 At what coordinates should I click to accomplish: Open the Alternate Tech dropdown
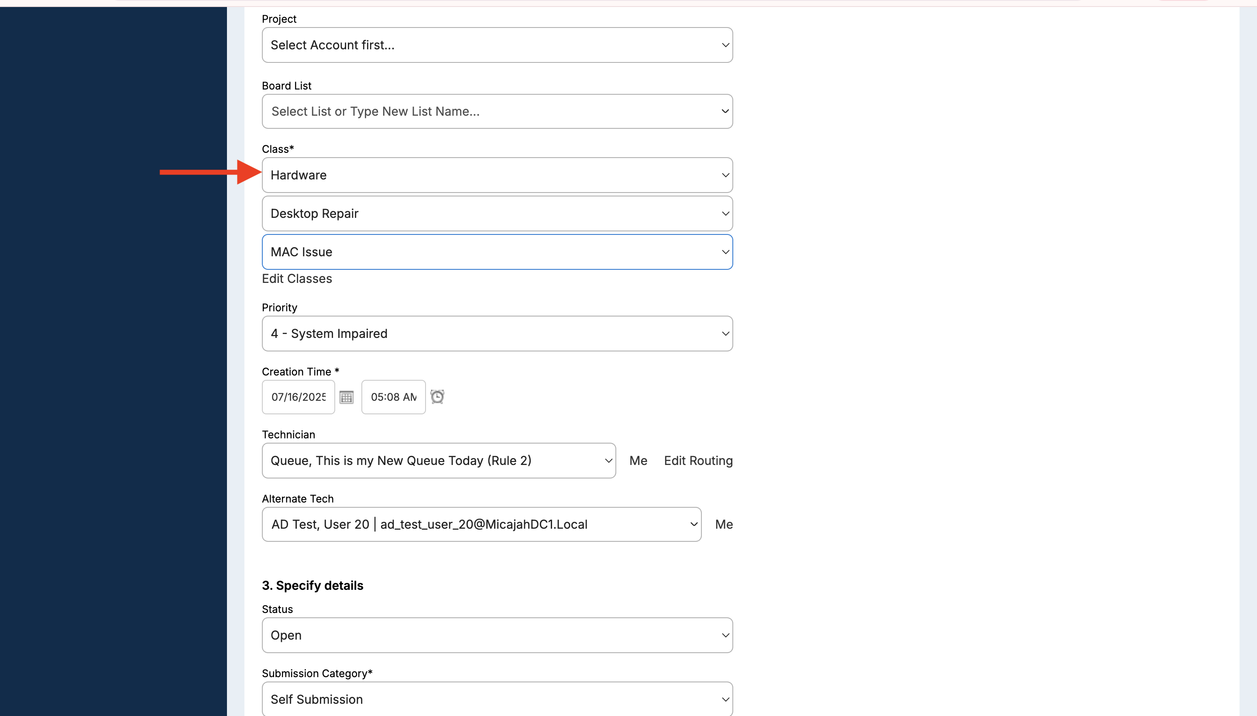481,524
